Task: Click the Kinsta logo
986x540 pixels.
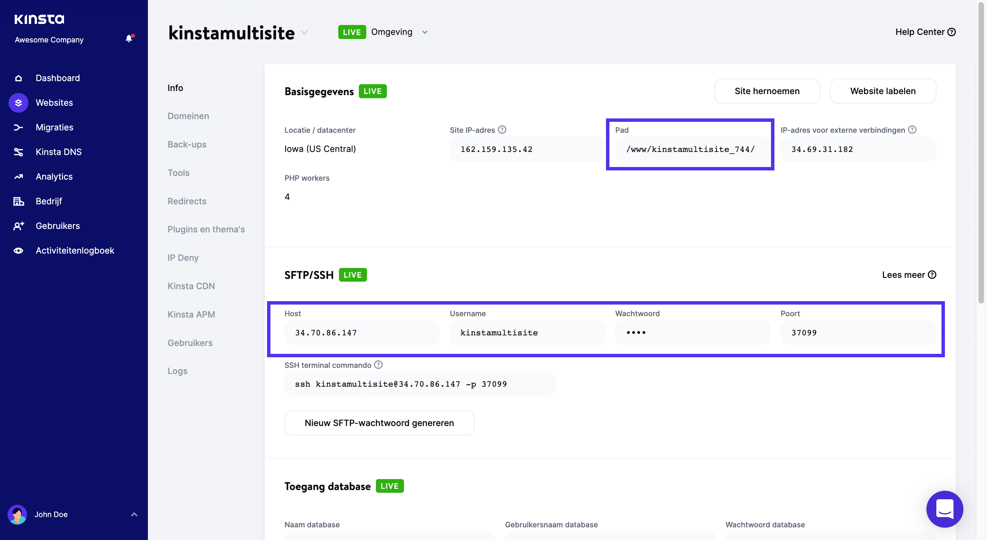Action: 39,19
